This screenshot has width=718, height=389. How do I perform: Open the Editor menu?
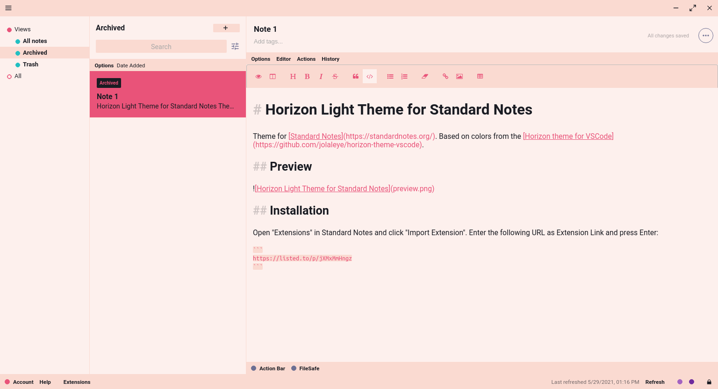pos(283,59)
